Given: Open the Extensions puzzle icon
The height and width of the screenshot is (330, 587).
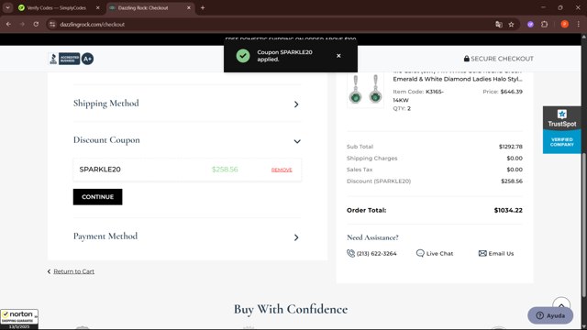Looking at the screenshot, I should (544, 25).
